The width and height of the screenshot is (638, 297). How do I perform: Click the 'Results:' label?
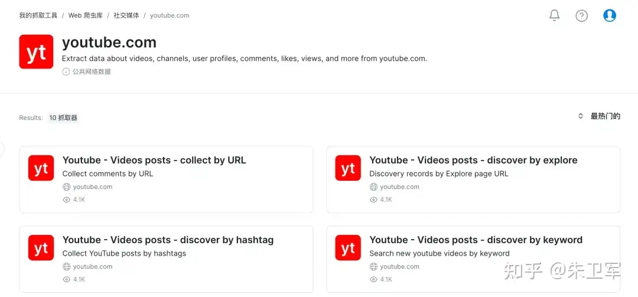click(31, 118)
